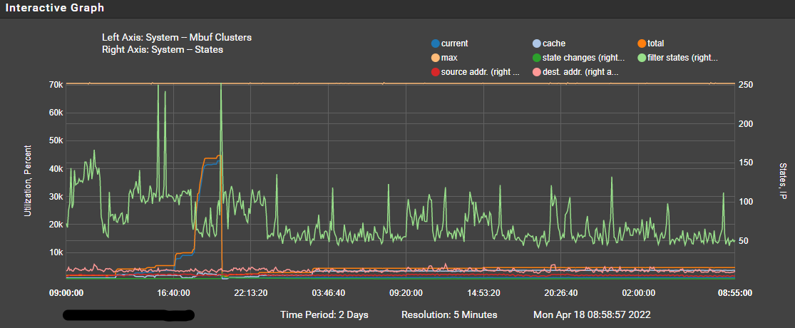The width and height of the screenshot is (795, 328).
Task: Click the 'States, IP' right axis title
Action: (782, 182)
